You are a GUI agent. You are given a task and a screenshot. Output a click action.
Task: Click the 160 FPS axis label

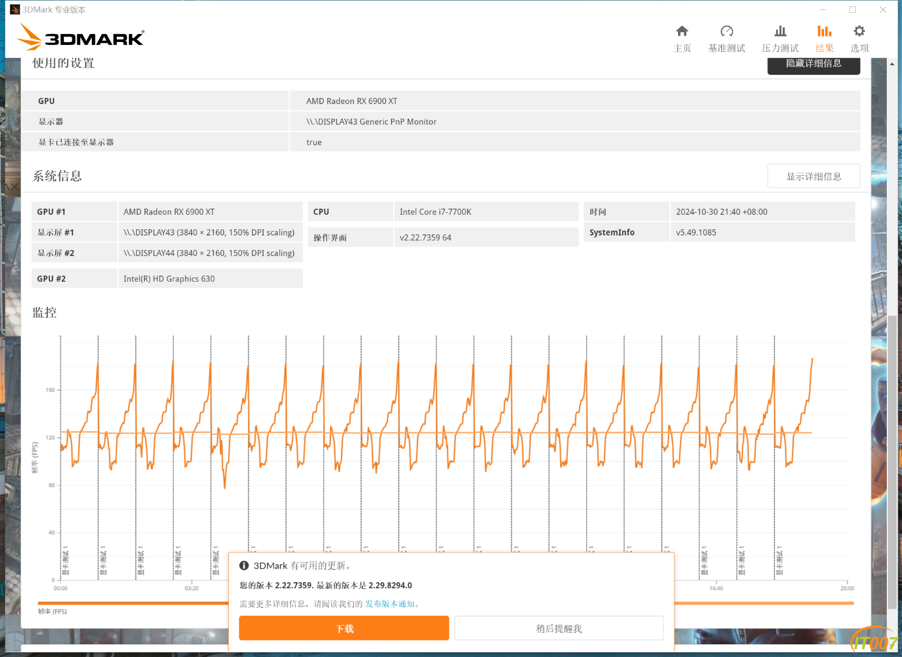click(x=50, y=390)
